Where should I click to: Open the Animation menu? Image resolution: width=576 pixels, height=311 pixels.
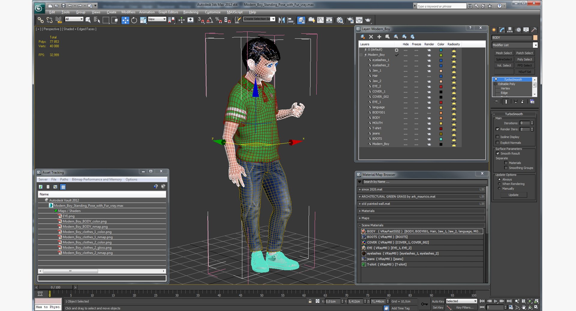pos(147,12)
